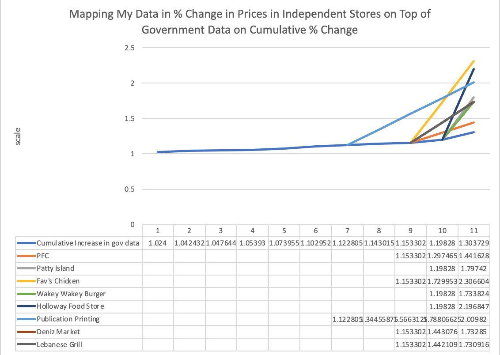
Task: Click the gray Patty Island legend swatch
Action: pyautogui.click(x=26, y=268)
